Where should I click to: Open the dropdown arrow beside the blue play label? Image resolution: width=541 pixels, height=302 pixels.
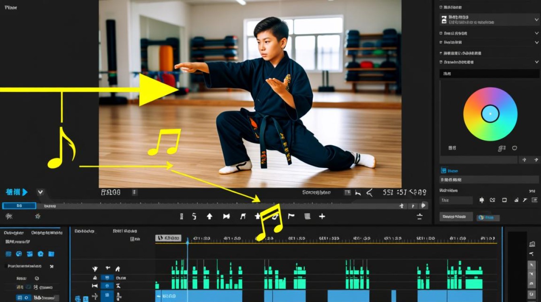40,192
